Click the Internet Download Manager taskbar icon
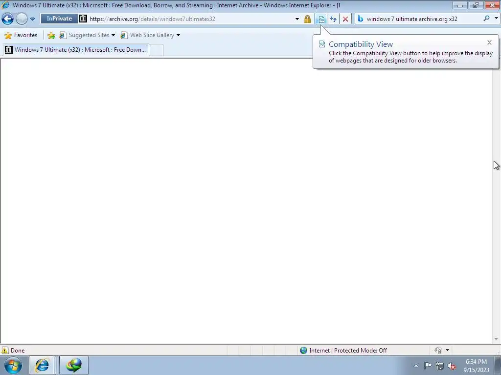Image resolution: width=501 pixels, height=375 pixels. tap(74, 365)
